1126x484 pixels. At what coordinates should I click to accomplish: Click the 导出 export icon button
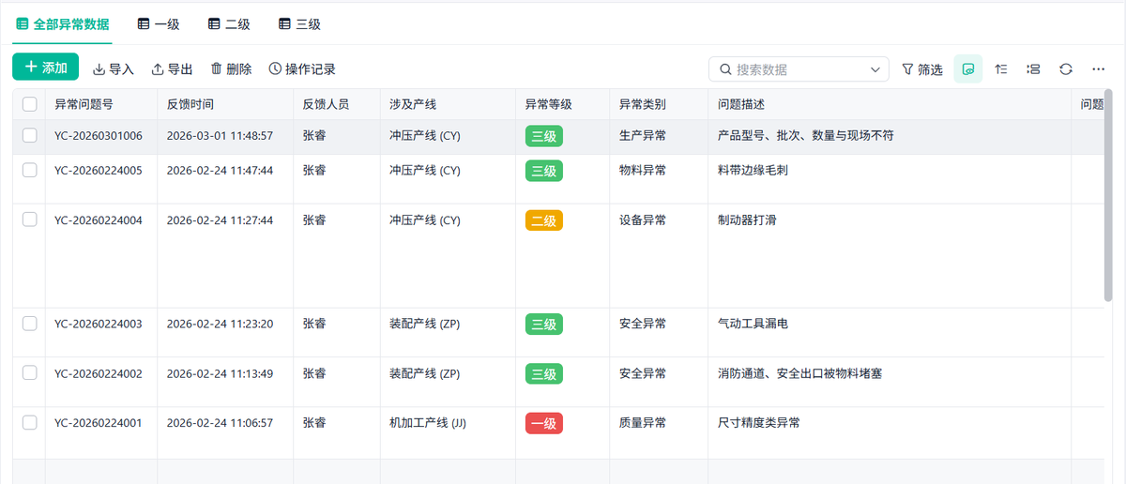pos(172,69)
